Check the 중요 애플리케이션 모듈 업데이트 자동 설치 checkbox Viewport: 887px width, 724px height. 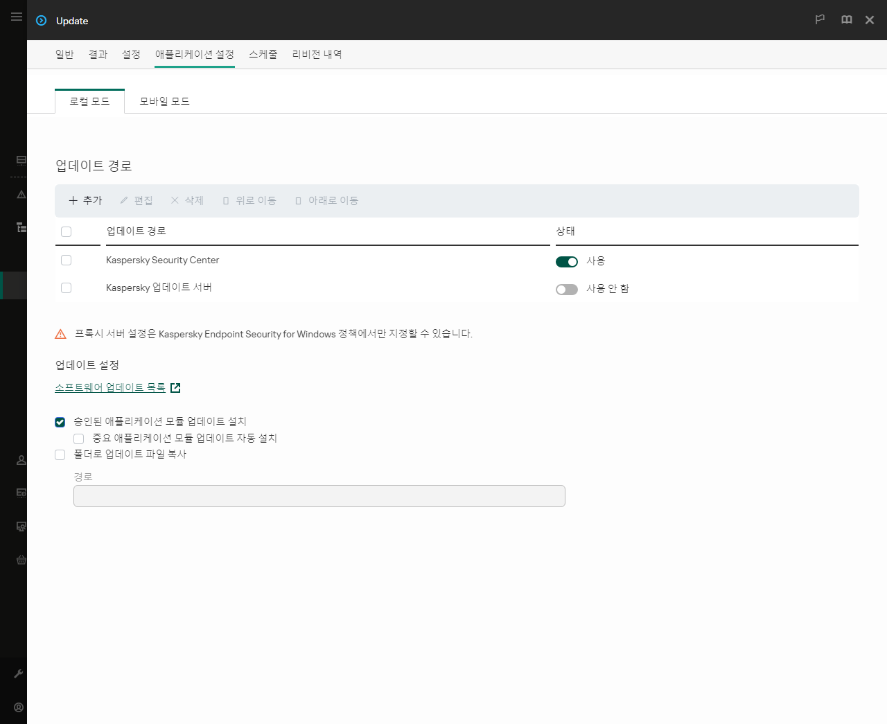tap(78, 438)
